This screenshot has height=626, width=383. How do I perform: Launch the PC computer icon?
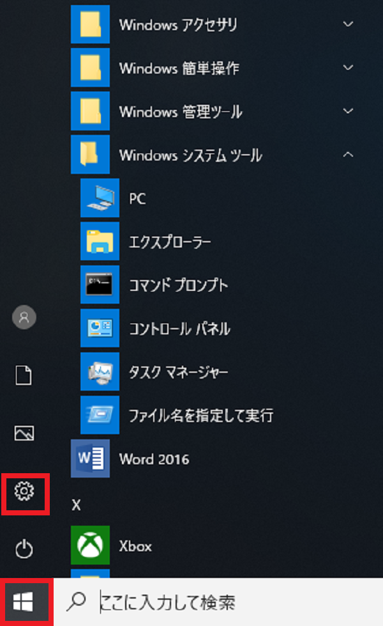click(100, 198)
